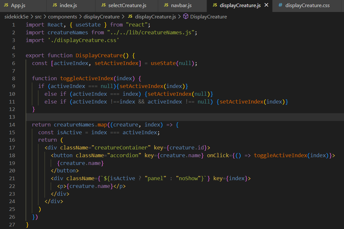Activate the displayCreature.js tab
Viewport: 344px width, 229px height.
[x=240, y=6]
